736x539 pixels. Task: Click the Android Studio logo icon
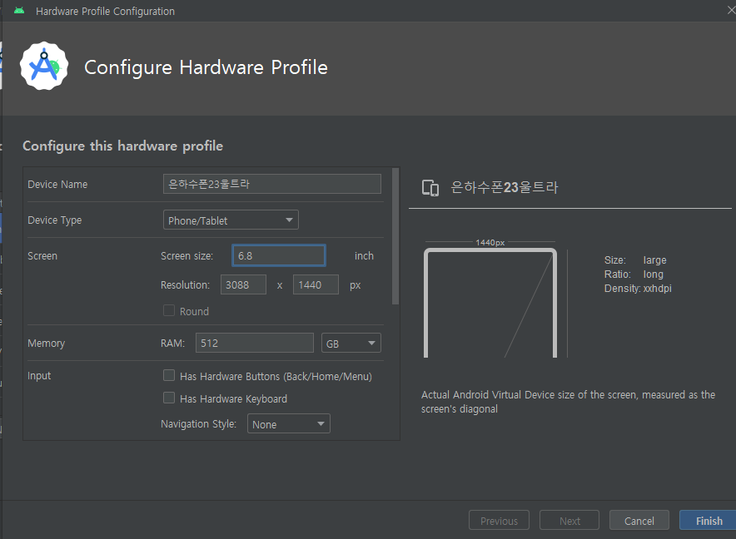(44, 67)
